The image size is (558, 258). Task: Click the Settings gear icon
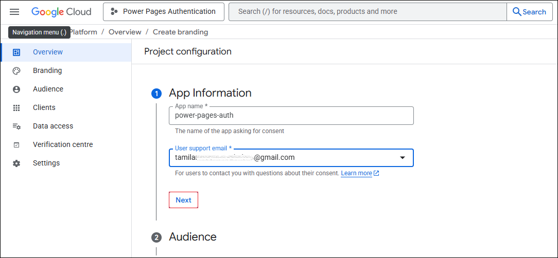(x=16, y=163)
